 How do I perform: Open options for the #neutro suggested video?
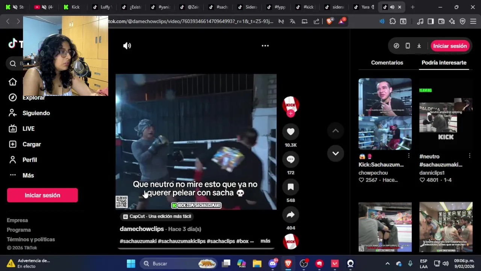coord(470,156)
